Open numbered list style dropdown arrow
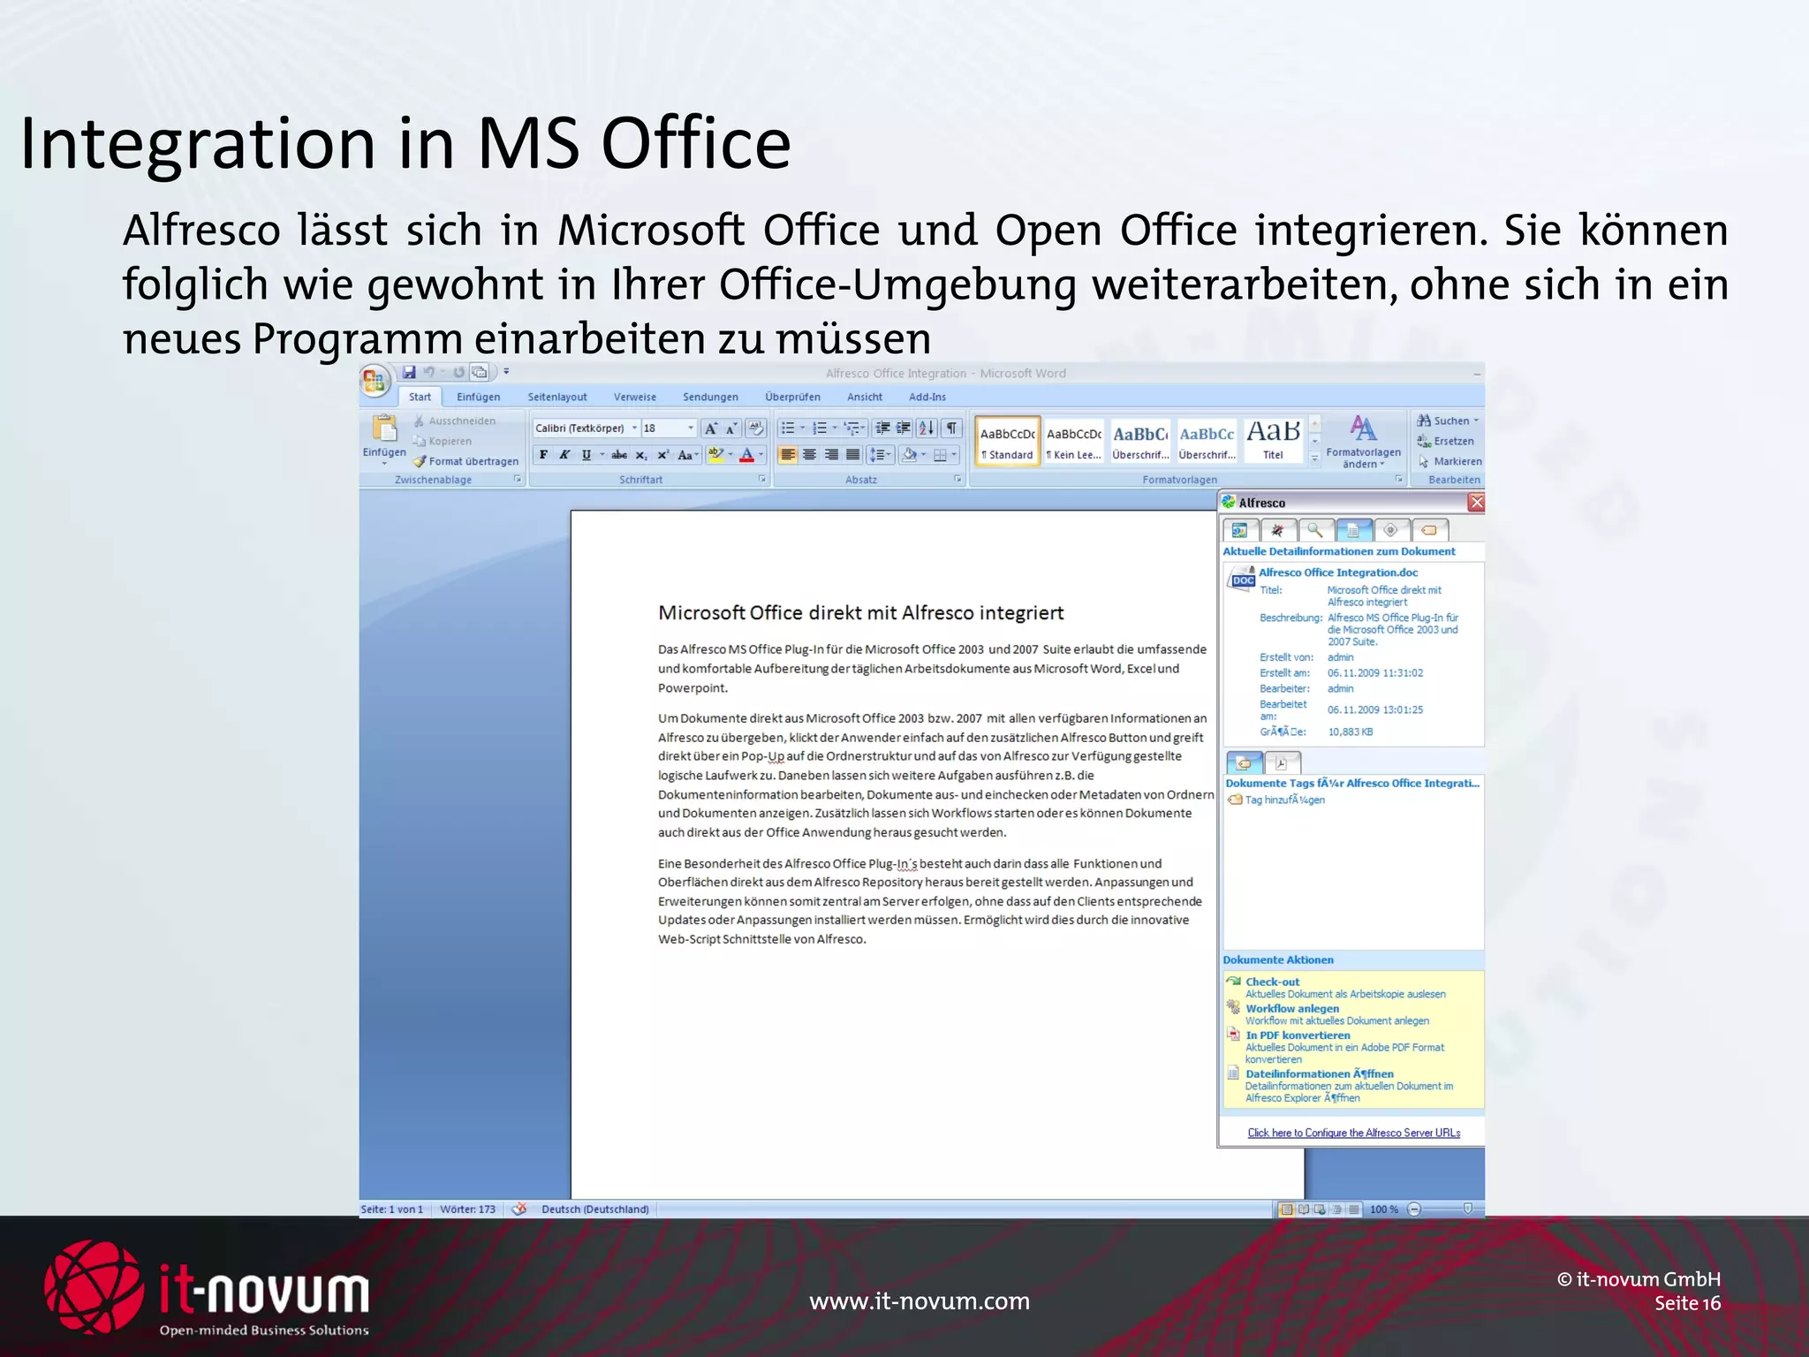This screenshot has width=1809, height=1357. point(834,428)
